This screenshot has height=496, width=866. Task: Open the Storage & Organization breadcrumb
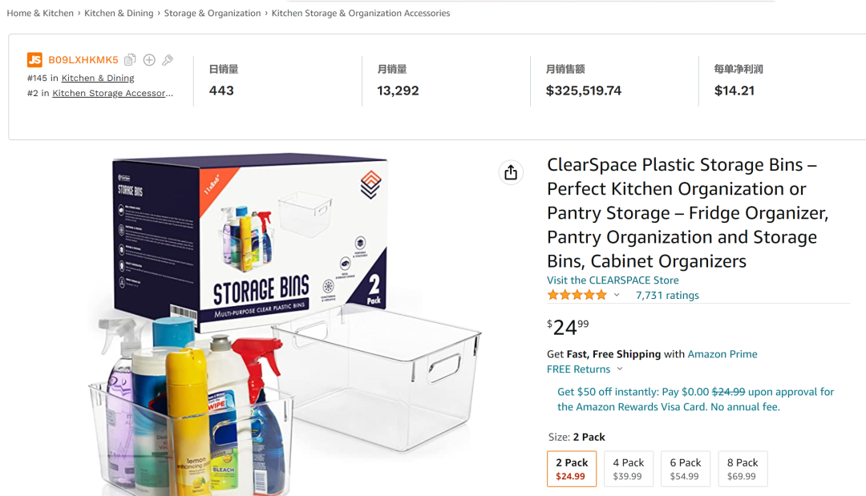[212, 13]
